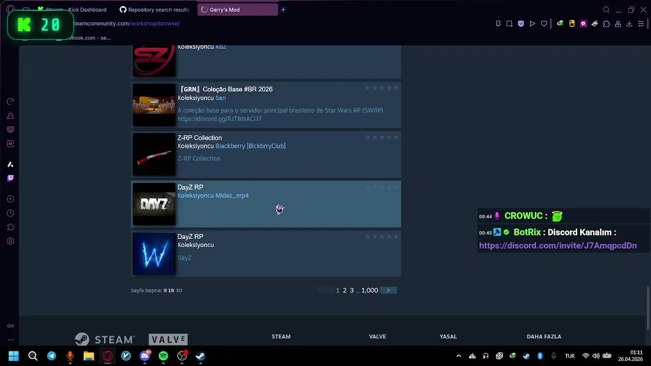Bookmark page with the heart icon
The image size is (651, 366).
coord(544,23)
